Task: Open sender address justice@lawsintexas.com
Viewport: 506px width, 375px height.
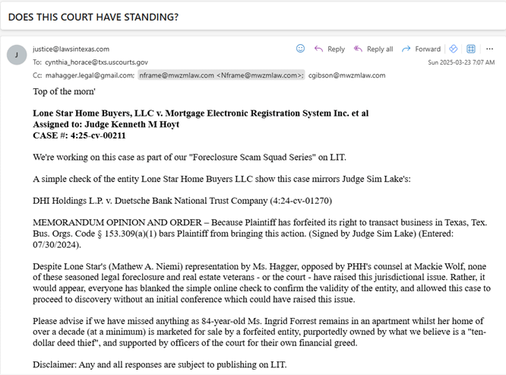Action: point(71,49)
